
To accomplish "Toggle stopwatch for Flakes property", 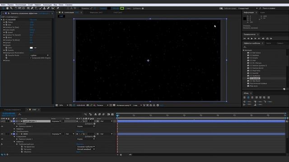I will 6,22.
